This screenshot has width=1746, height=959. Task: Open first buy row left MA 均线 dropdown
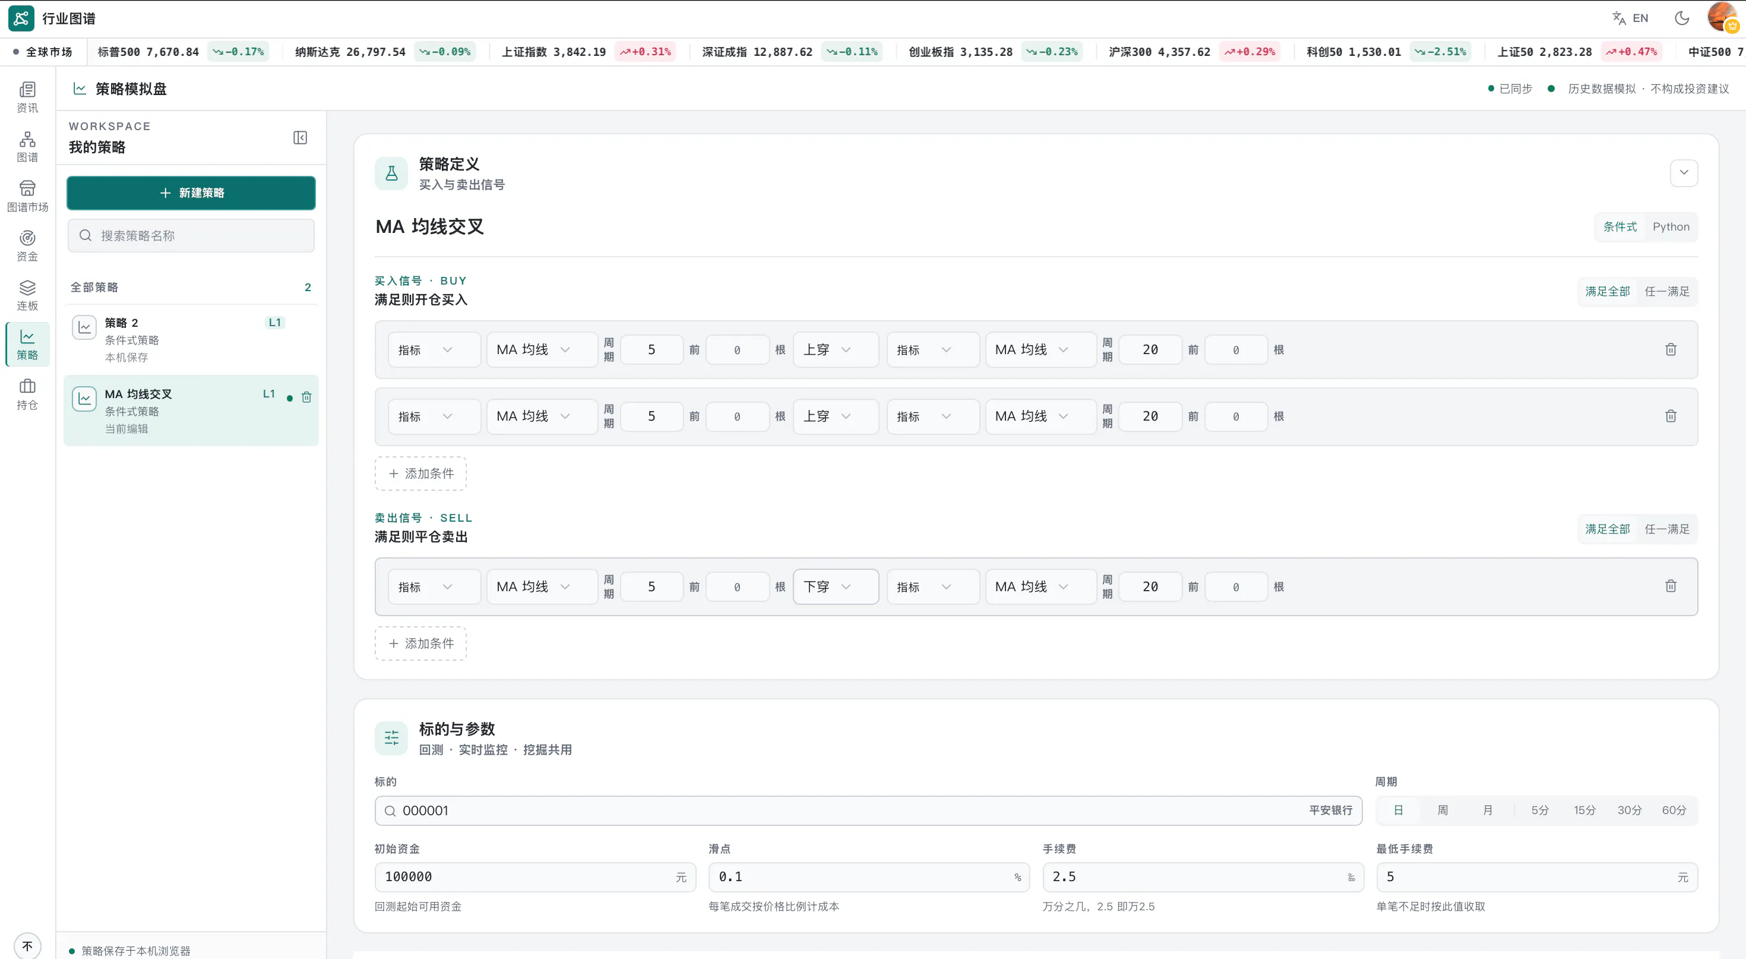pyautogui.click(x=542, y=350)
